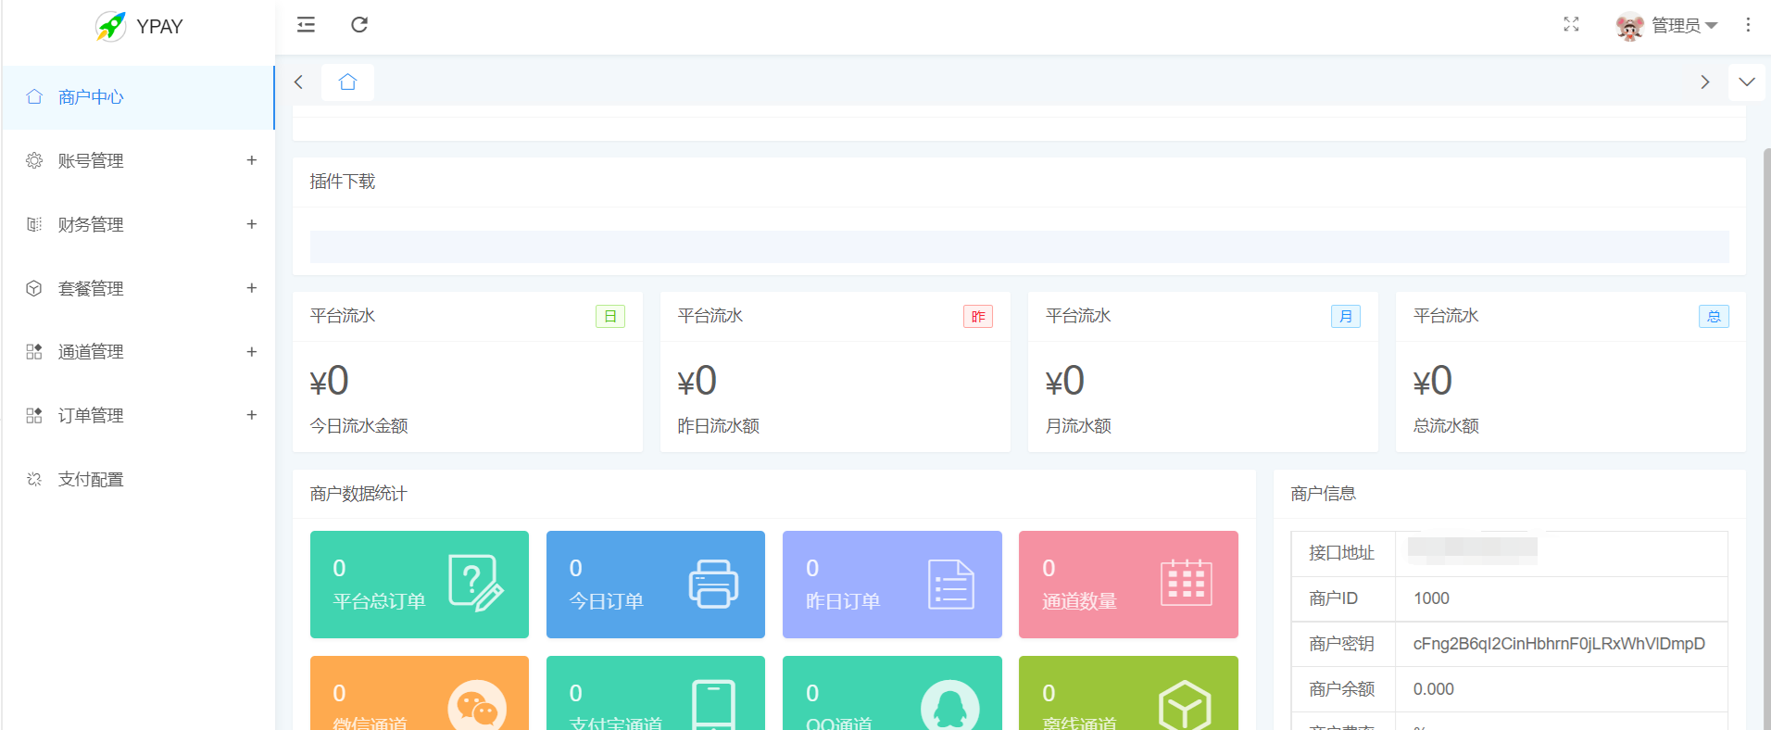Open the vertical three-dots more menu
Image resolution: width=1771 pixels, height=730 pixels.
point(1748,25)
